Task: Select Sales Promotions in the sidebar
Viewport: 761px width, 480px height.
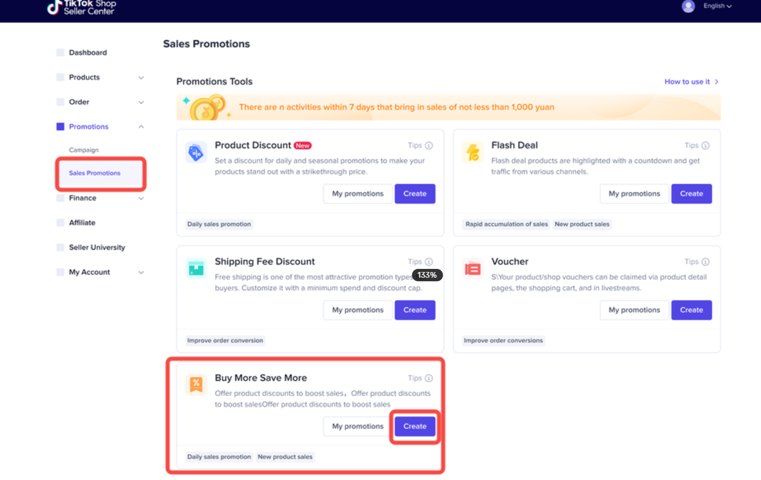Action: pyautogui.click(x=95, y=173)
